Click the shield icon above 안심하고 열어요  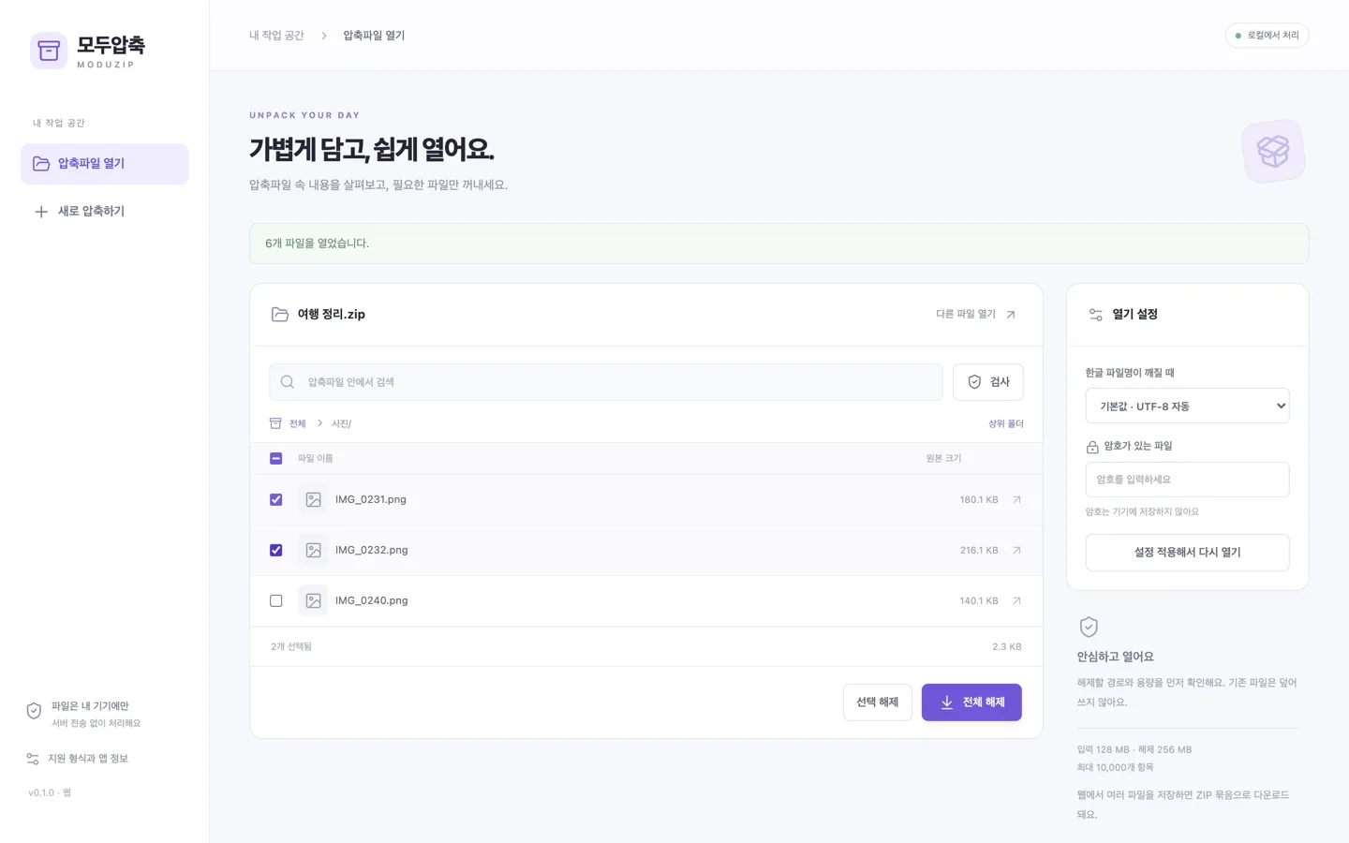1089,627
